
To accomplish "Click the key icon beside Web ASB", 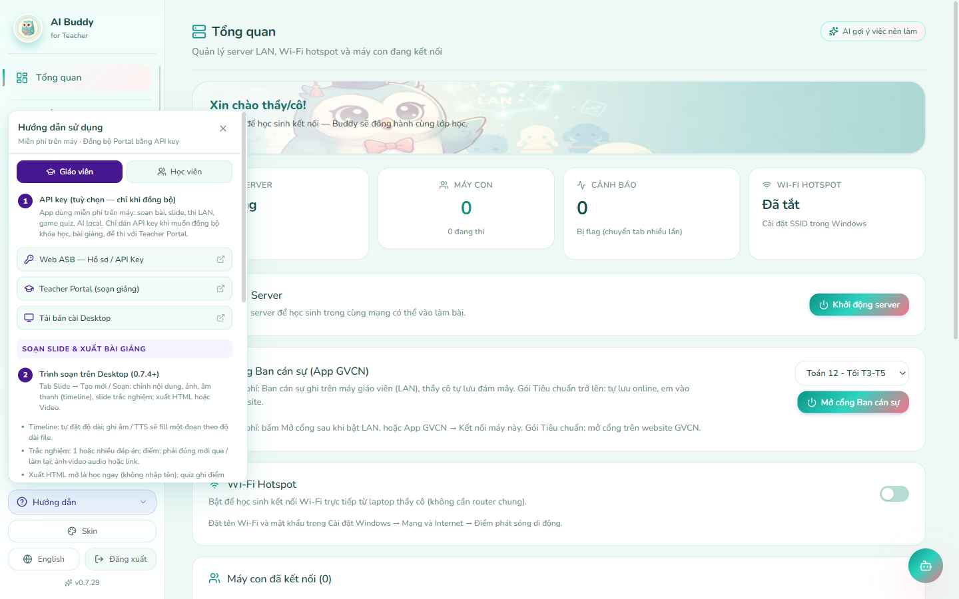I will pos(29,260).
